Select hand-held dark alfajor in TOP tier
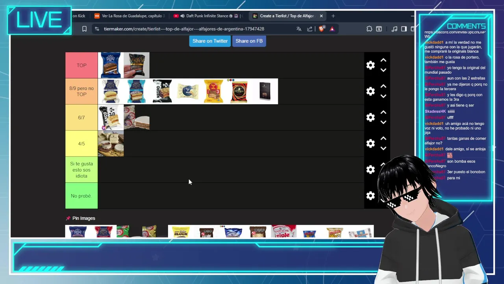This screenshot has width=504, height=284. [x=137, y=65]
